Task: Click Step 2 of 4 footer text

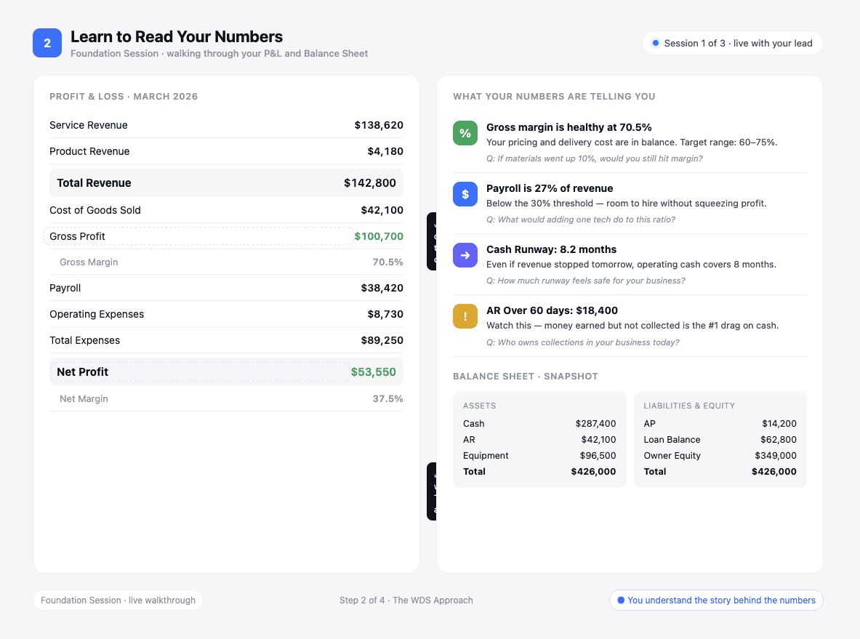Action: coord(406,600)
